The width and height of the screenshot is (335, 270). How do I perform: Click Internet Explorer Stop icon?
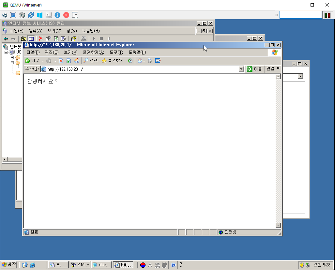61,61
